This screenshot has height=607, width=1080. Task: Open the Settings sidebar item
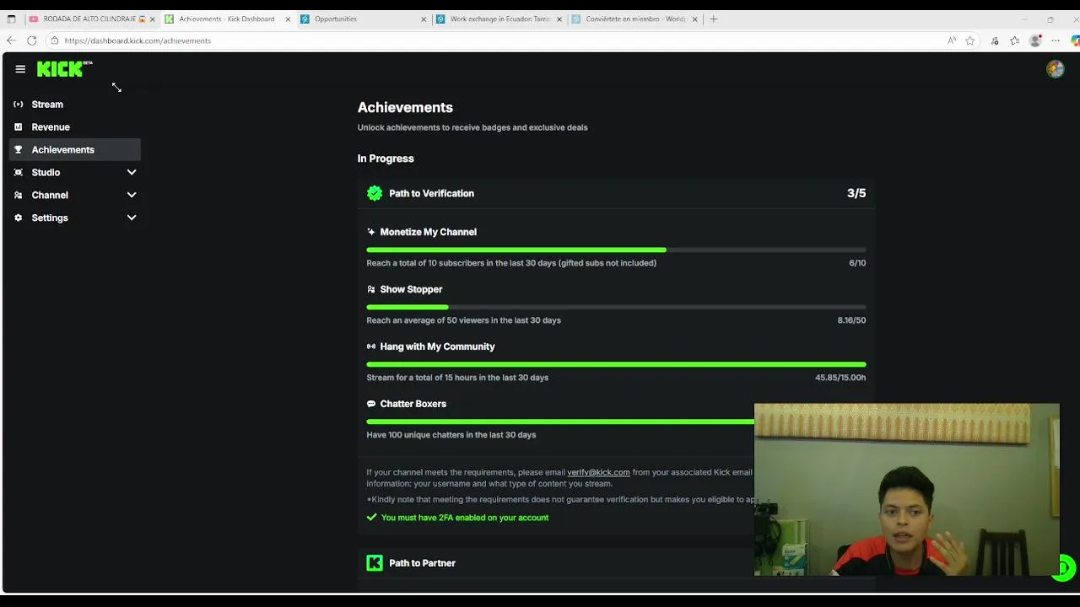click(x=75, y=218)
